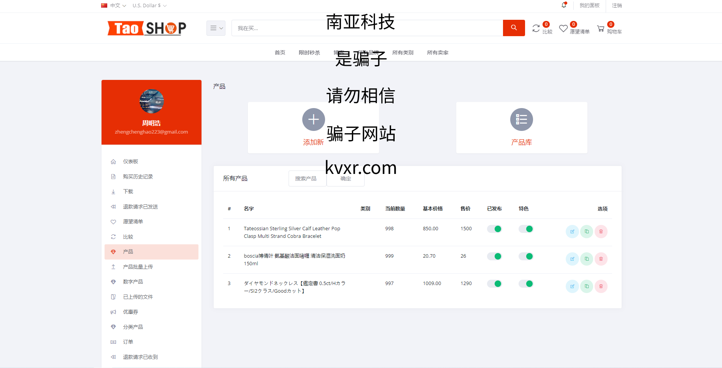Toggle featured switch for Tateossian bracelet
The height and width of the screenshot is (368, 722).
click(x=526, y=229)
